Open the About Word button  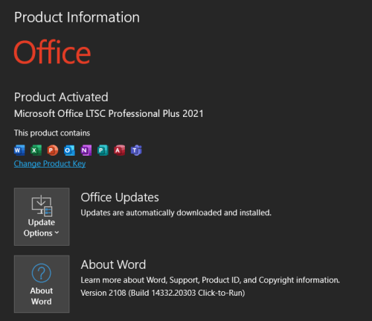click(42, 284)
